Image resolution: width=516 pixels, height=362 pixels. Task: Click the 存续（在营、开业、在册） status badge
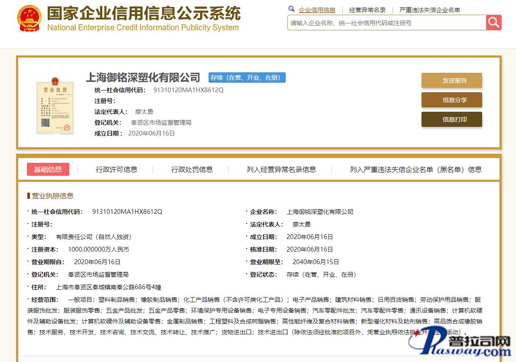click(x=247, y=78)
